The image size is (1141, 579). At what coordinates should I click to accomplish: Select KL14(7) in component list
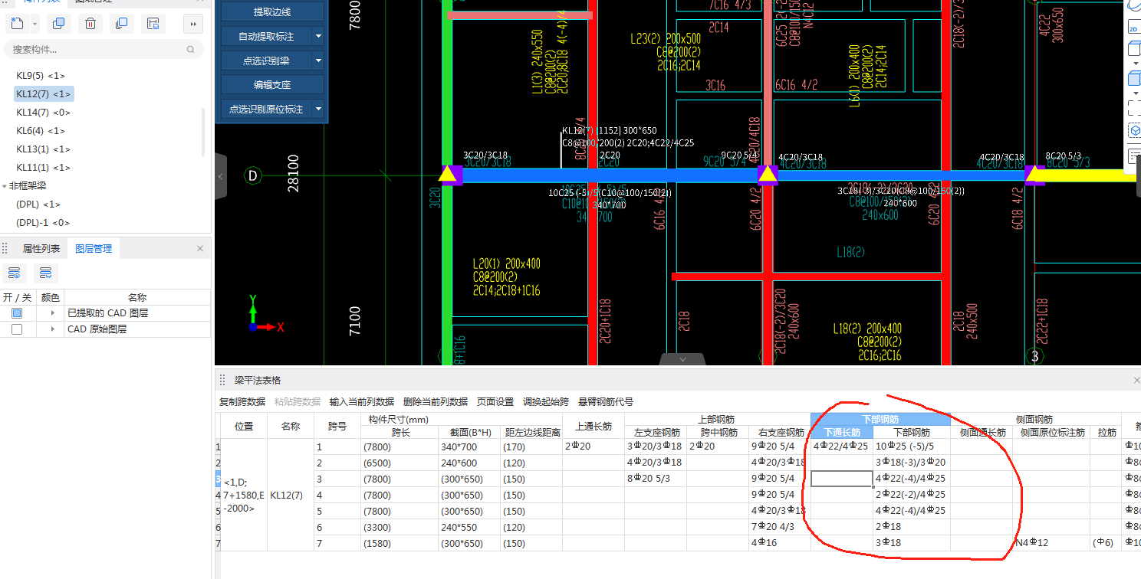click(43, 113)
